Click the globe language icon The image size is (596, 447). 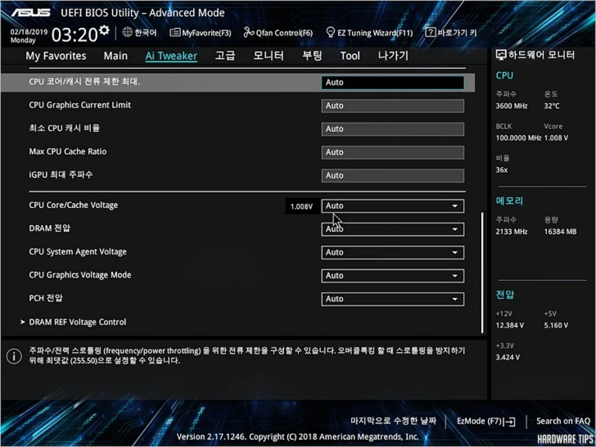(127, 33)
